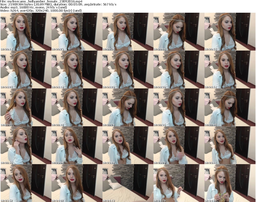Click the frame at 00:01:18

click(77, 69)
